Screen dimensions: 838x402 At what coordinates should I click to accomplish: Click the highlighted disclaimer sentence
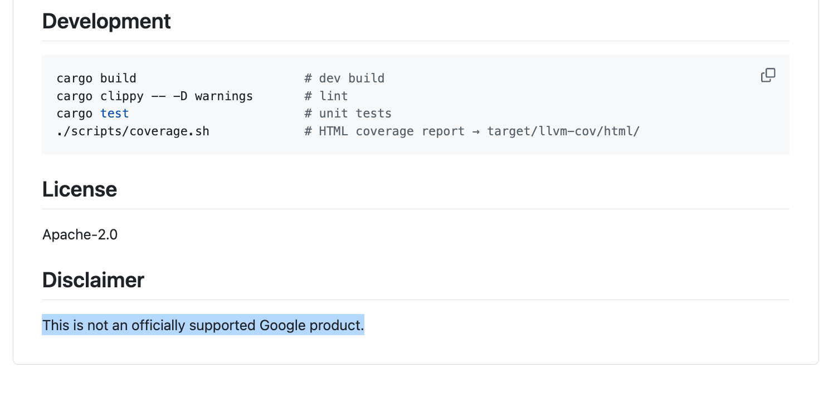[x=203, y=325]
